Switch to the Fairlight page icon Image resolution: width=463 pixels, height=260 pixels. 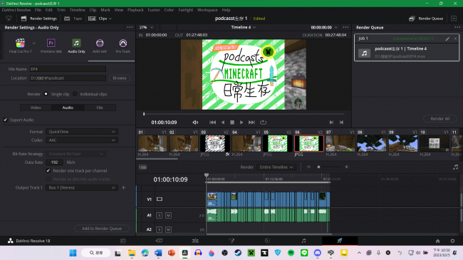pos(303,241)
